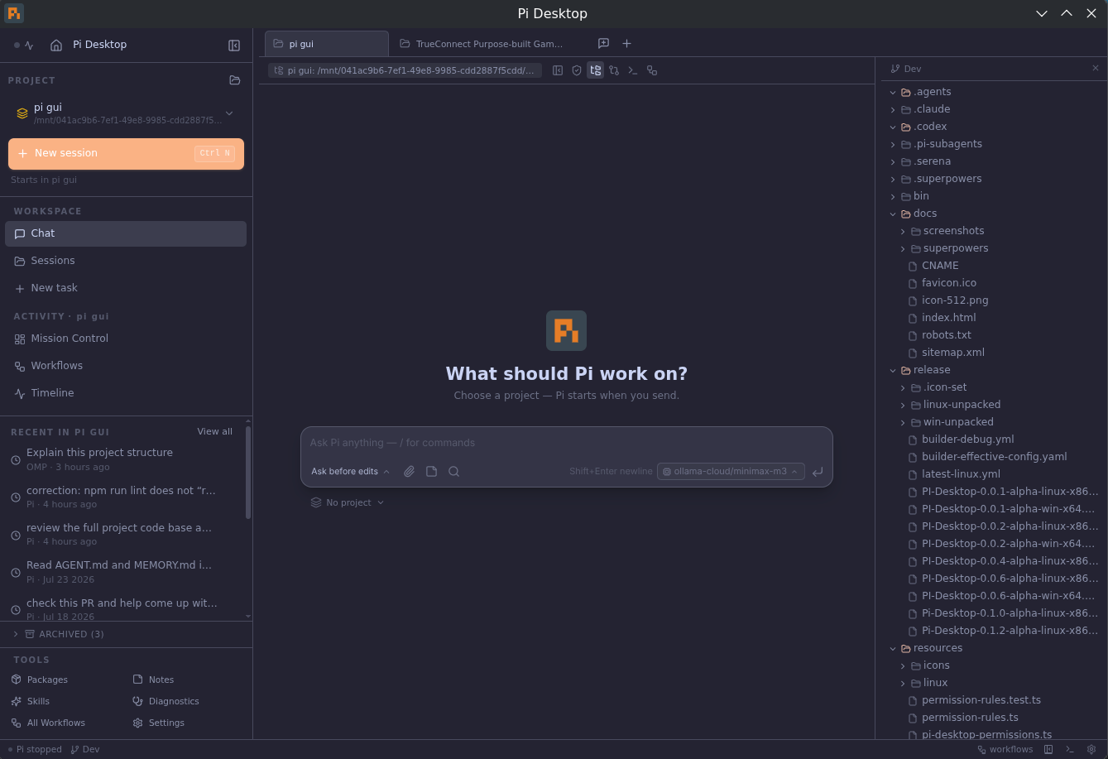Focus the Ask Pi anything input
Screen dimensions: 1108x759
point(566,443)
